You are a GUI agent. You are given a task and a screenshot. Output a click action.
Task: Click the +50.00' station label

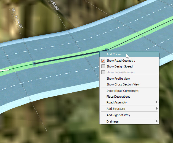[x=55, y=5]
